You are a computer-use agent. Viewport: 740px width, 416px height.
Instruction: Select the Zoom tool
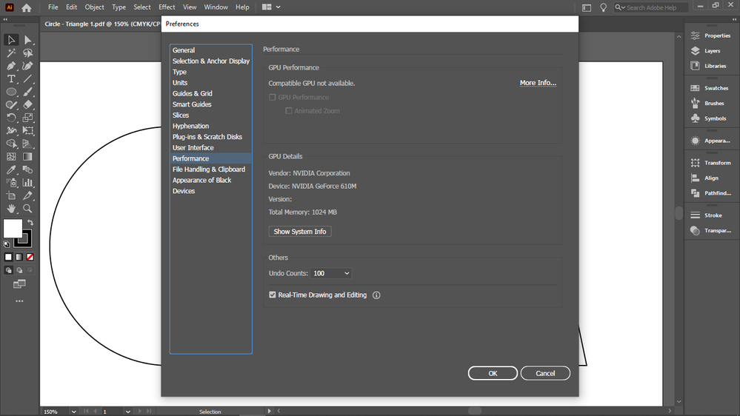click(x=28, y=209)
